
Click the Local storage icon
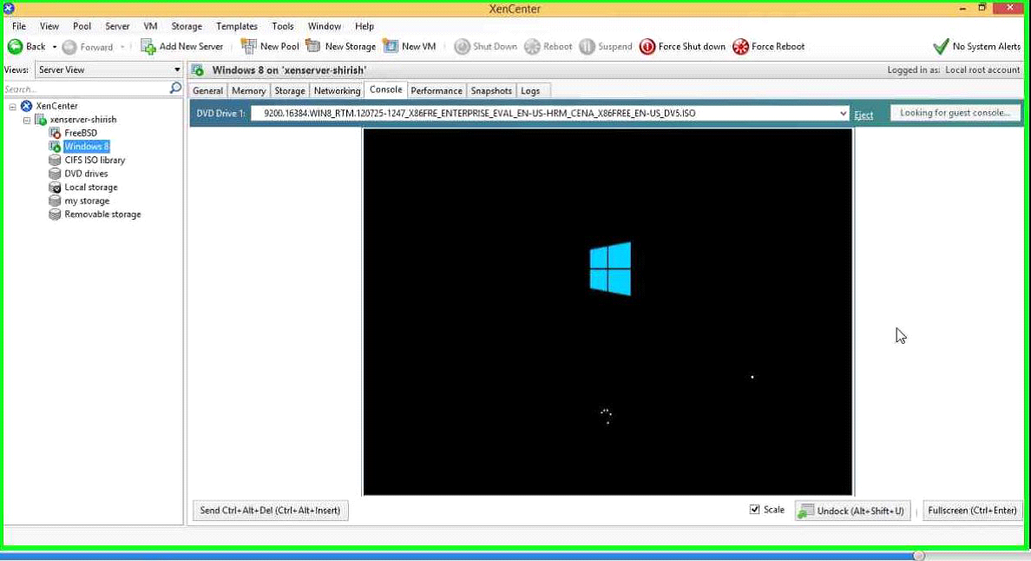point(56,188)
